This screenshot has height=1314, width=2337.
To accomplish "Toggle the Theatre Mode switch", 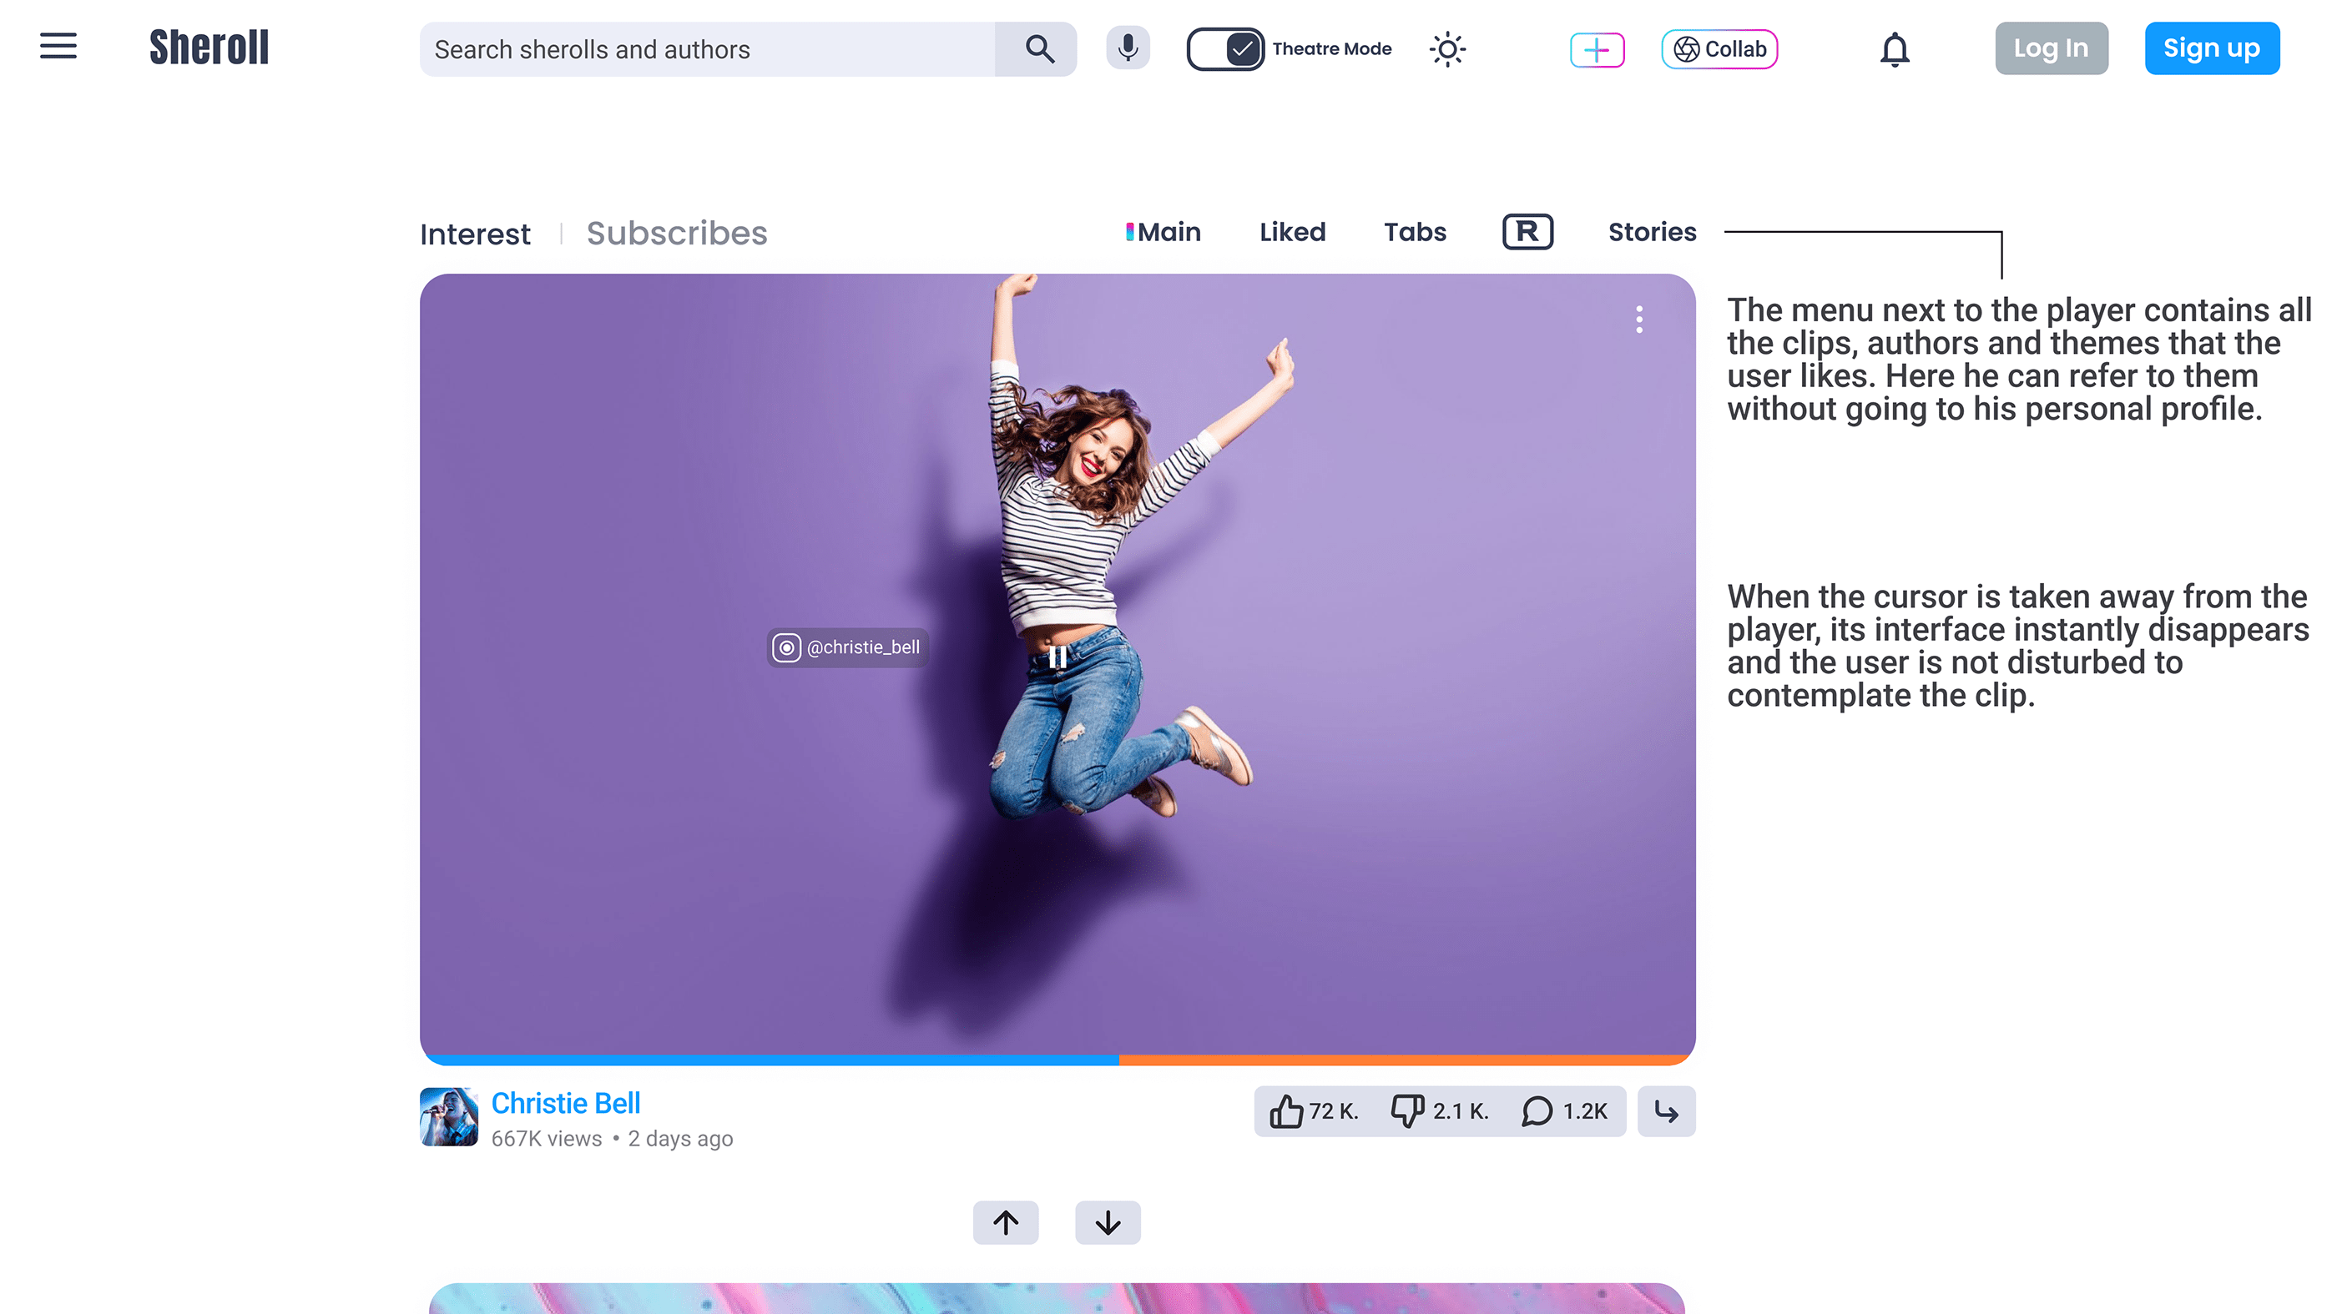I will (1224, 49).
